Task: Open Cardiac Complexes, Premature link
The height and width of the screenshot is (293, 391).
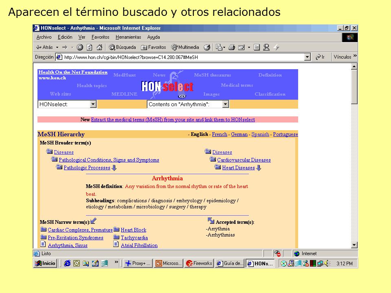Action: tap(80, 230)
